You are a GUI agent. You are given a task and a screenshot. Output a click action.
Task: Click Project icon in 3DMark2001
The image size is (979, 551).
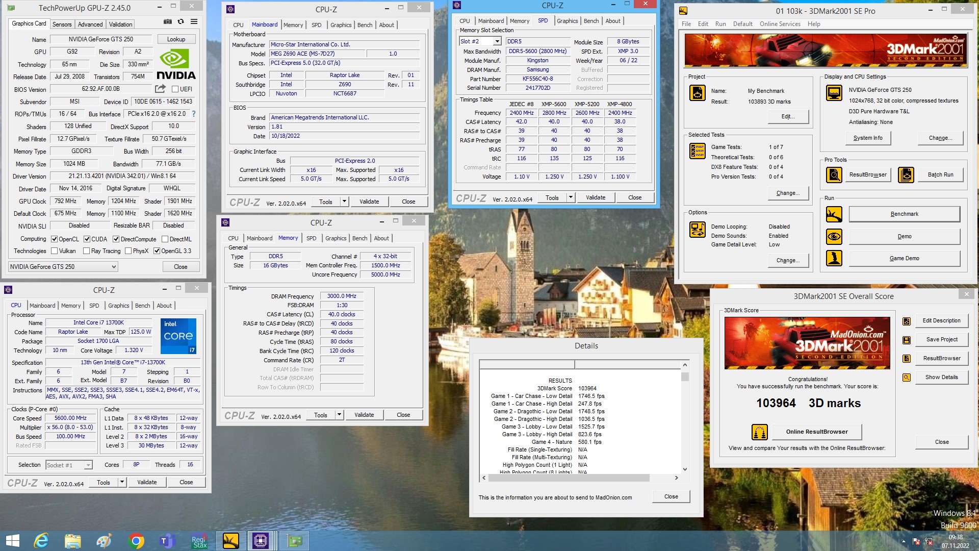[x=698, y=93]
